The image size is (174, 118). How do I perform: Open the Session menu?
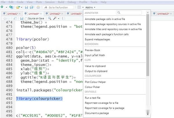click(50, 2)
